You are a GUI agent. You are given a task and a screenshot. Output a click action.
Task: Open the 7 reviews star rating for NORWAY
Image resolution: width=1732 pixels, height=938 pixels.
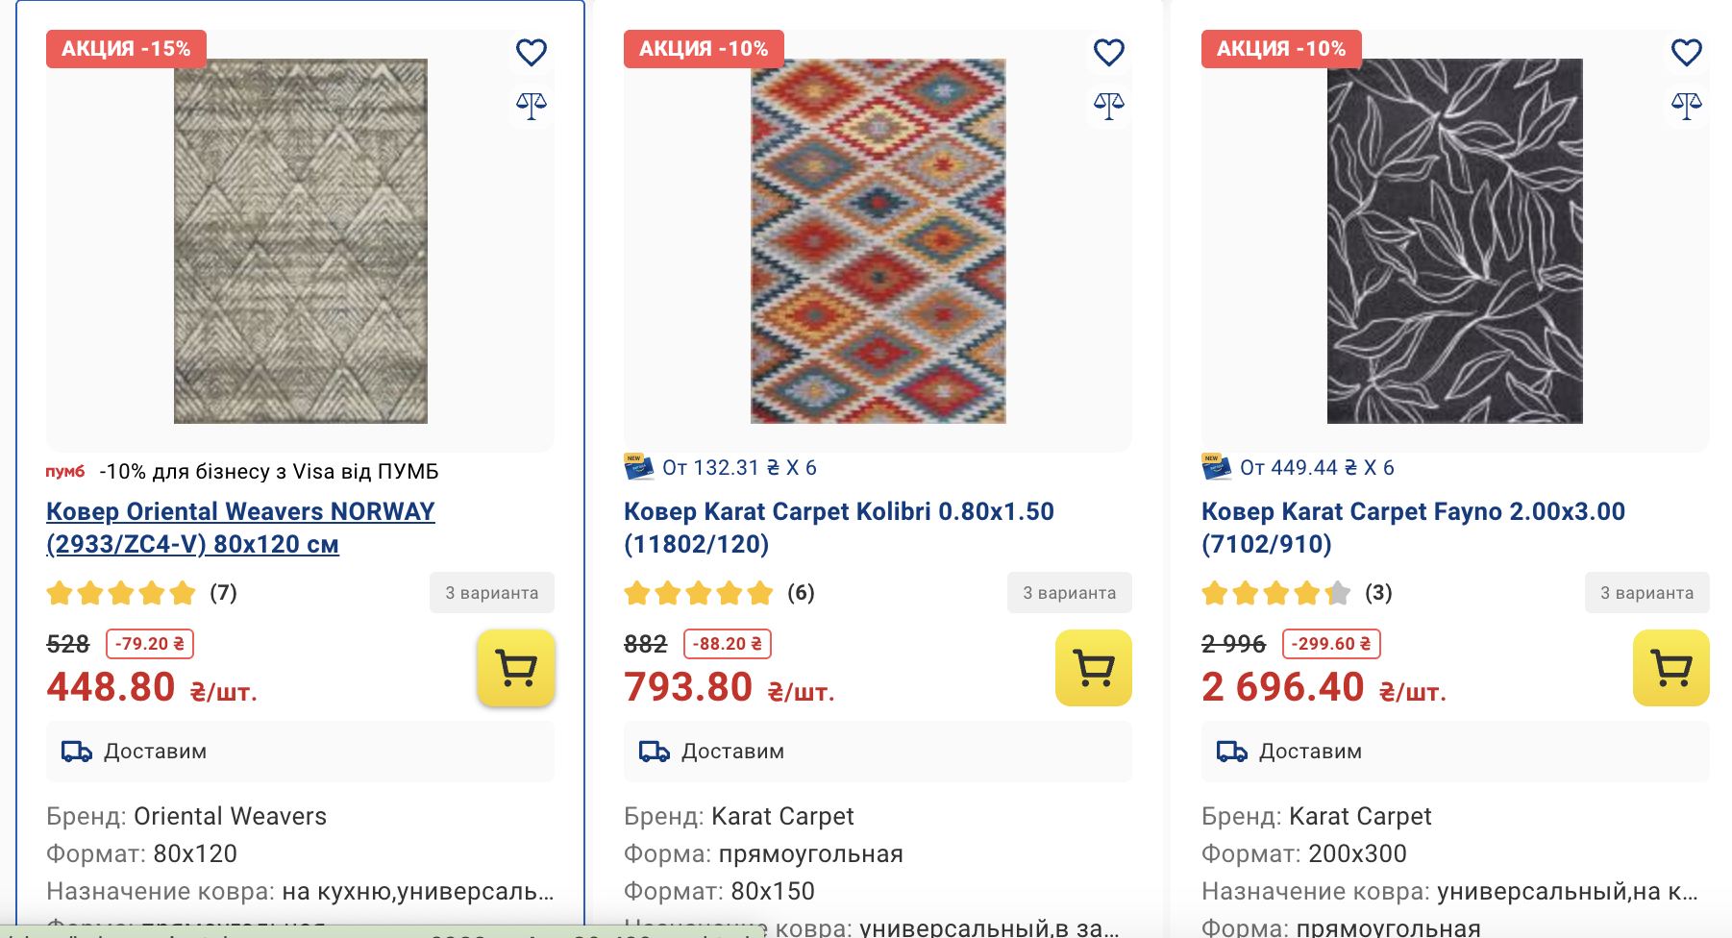click(x=141, y=593)
